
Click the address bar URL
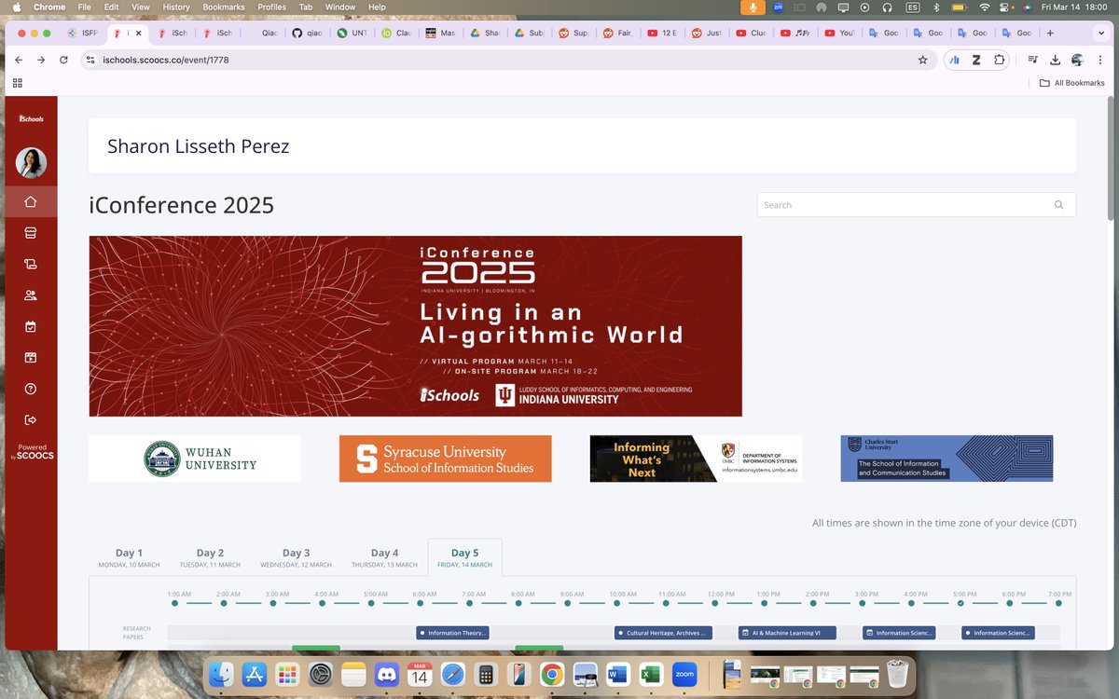[x=166, y=60]
